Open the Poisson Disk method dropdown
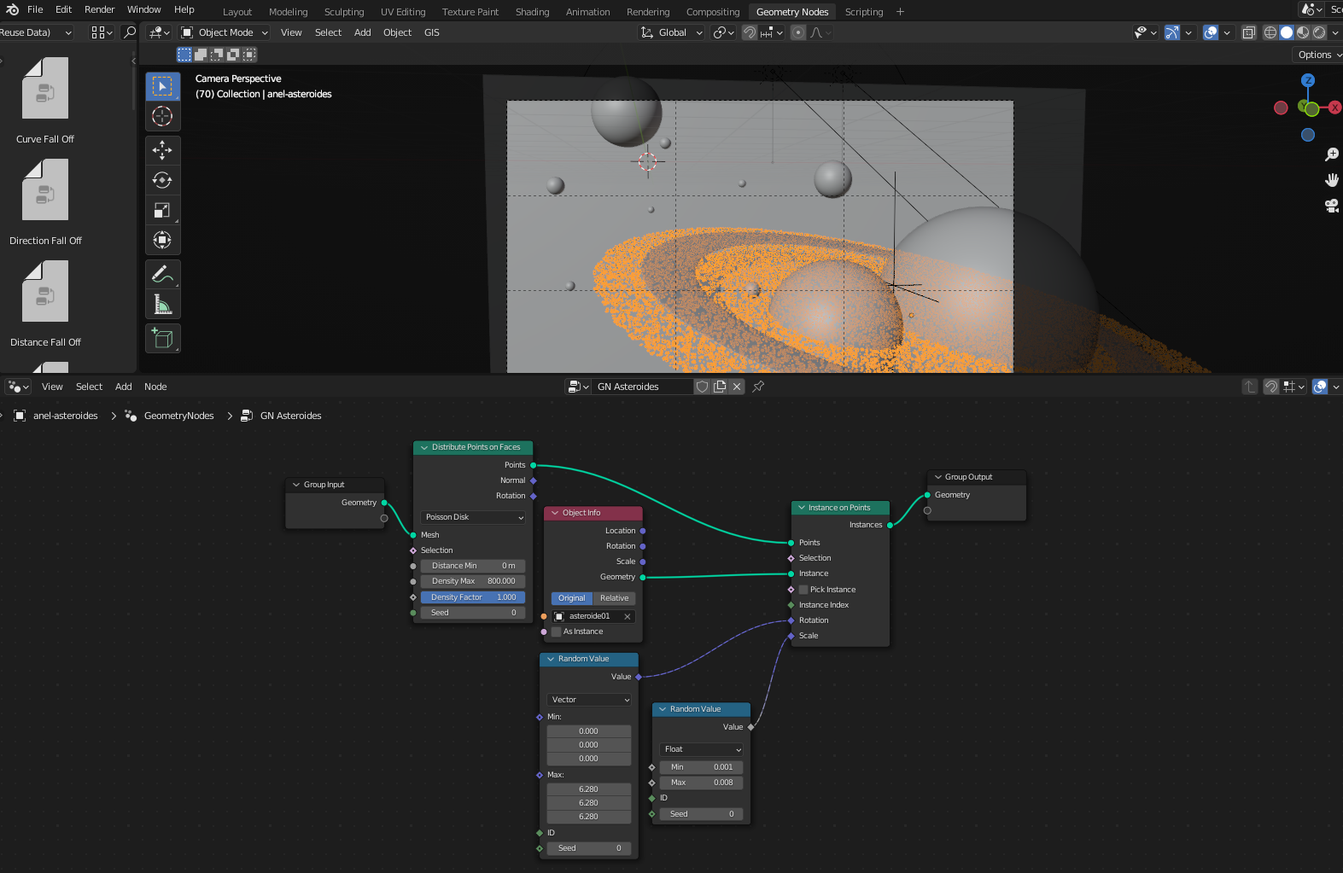The width and height of the screenshot is (1343, 873). coord(474,517)
